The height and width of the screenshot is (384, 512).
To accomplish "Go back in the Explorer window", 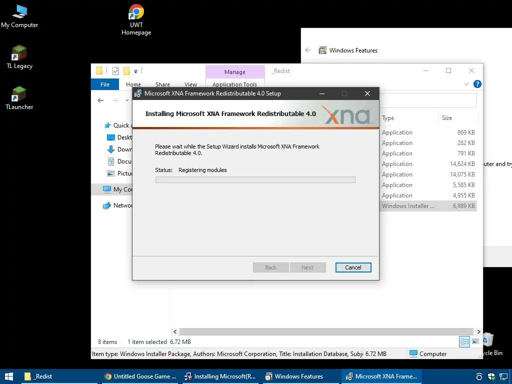I will click(100, 100).
